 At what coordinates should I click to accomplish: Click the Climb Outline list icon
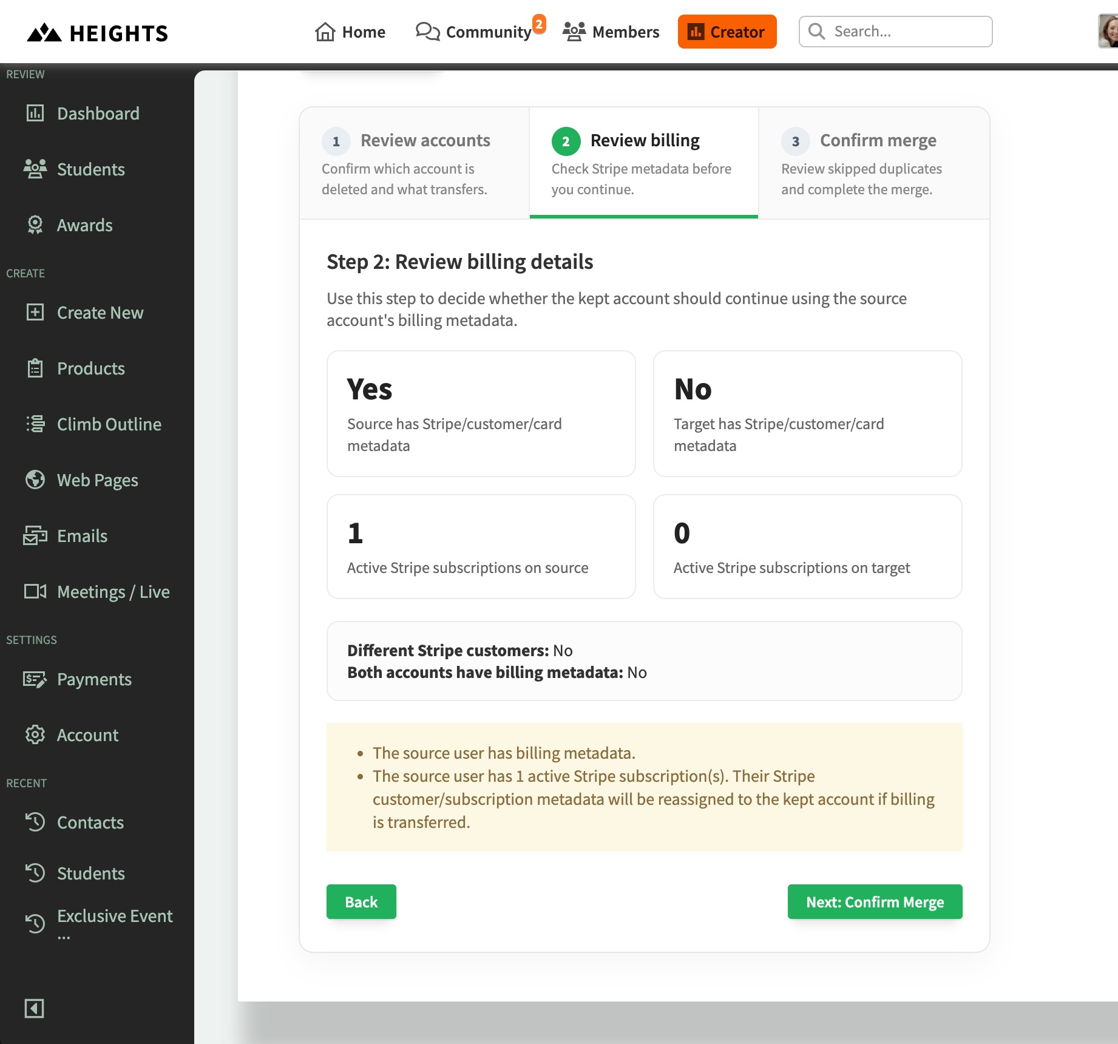(35, 424)
